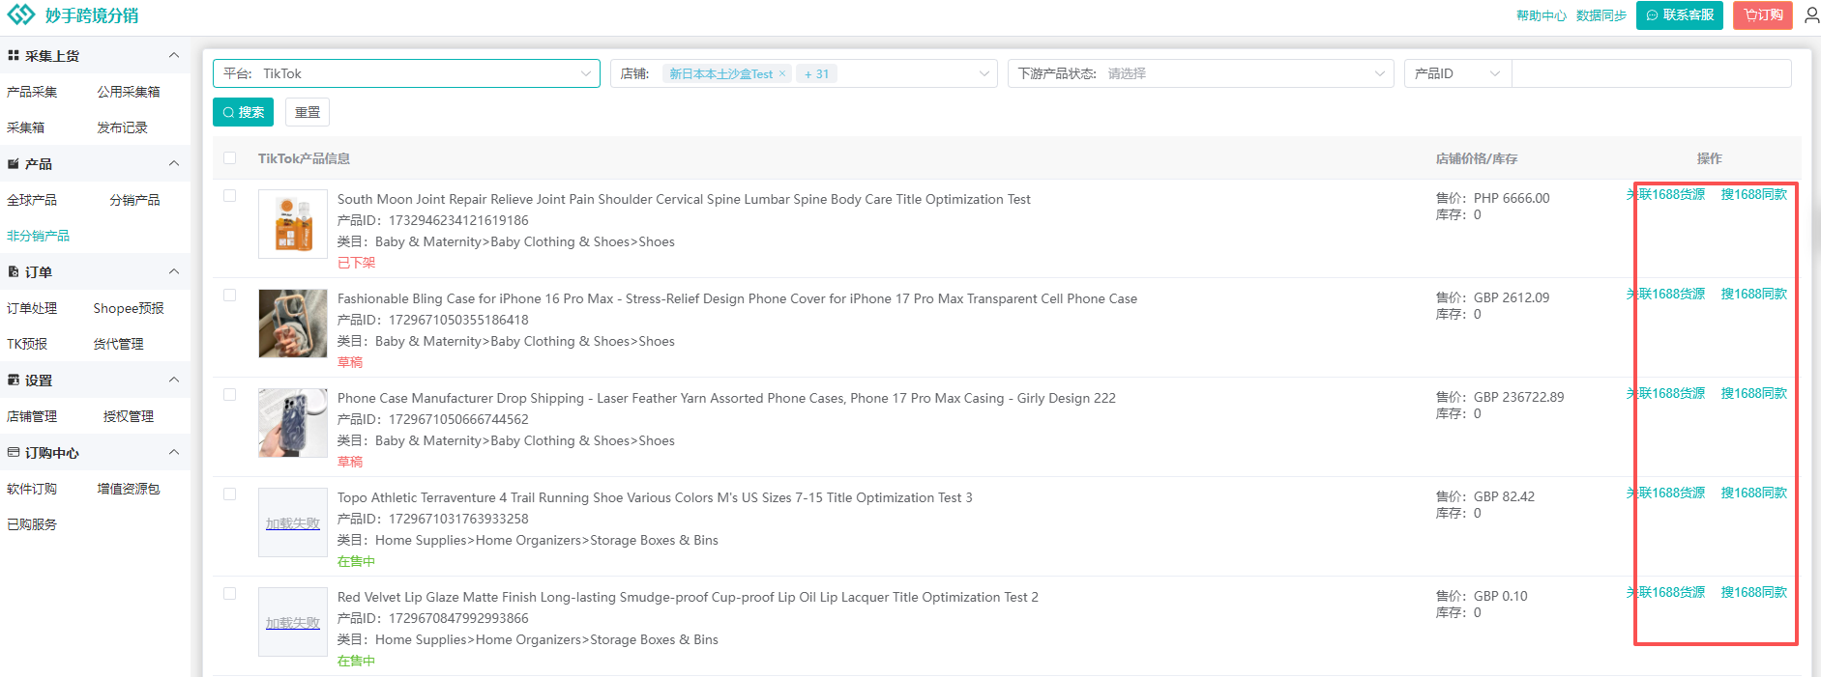This screenshot has height=677, width=1821.
Task: Remove the 新日本本土沙盒Test store tag
Action: (x=781, y=73)
